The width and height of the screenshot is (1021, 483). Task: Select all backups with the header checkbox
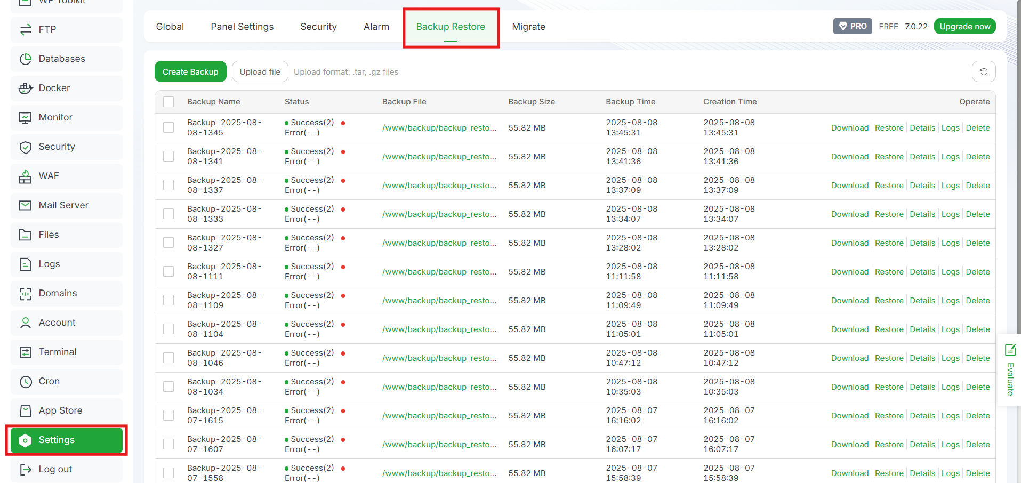168,101
